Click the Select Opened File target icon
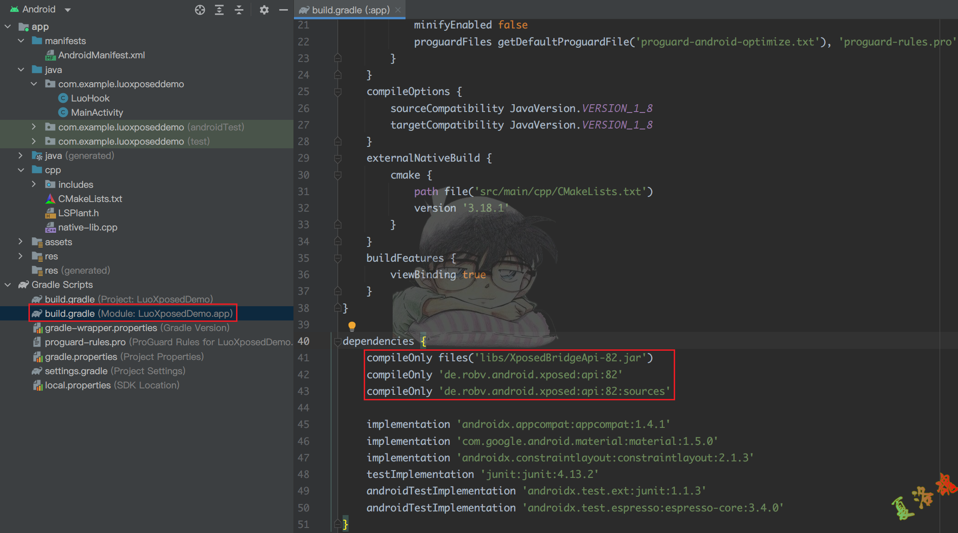Viewport: 958px width, 533px height. 200,10
